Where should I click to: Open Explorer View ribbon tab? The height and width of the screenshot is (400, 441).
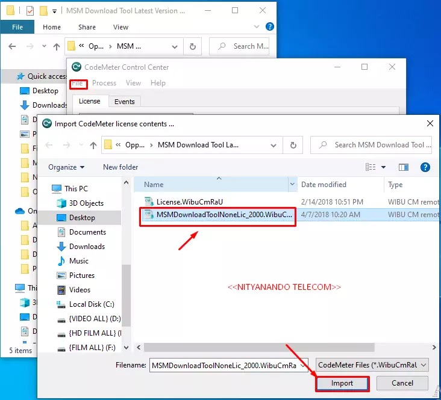point(120,27)
